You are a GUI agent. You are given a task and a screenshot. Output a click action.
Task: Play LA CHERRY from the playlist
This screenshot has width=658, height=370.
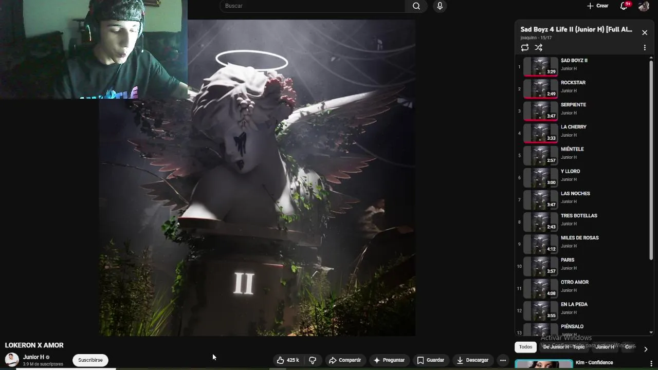click(x=582, y=133)
